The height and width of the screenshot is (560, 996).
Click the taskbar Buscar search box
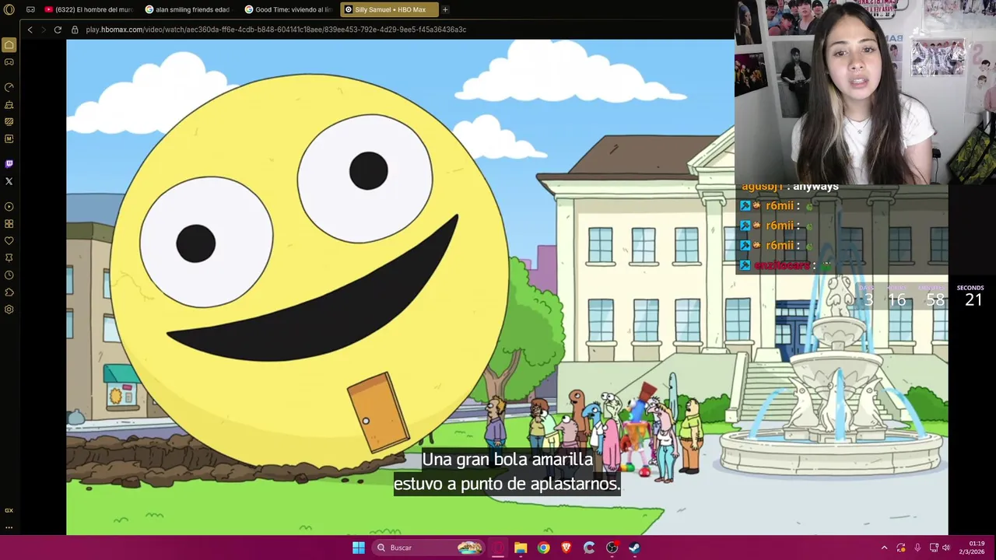427,548
